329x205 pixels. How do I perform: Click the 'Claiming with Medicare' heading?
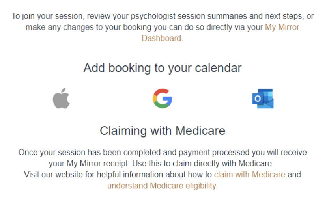(x=162, y=130)
